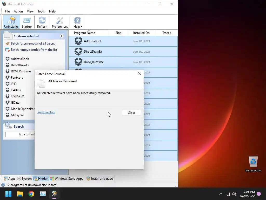Switch to the System tab

25,179
